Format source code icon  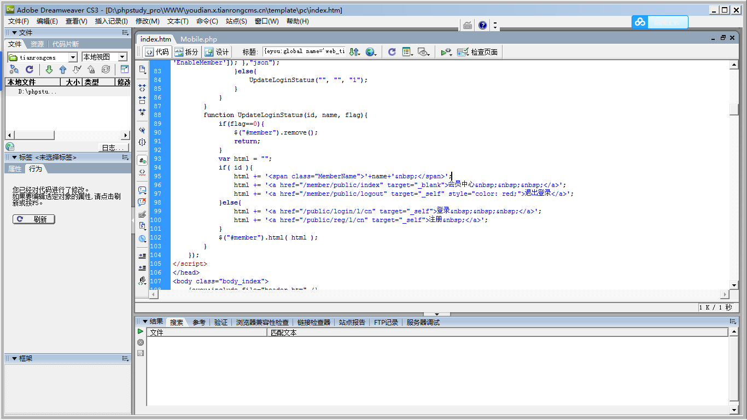(x=142, y=281)
